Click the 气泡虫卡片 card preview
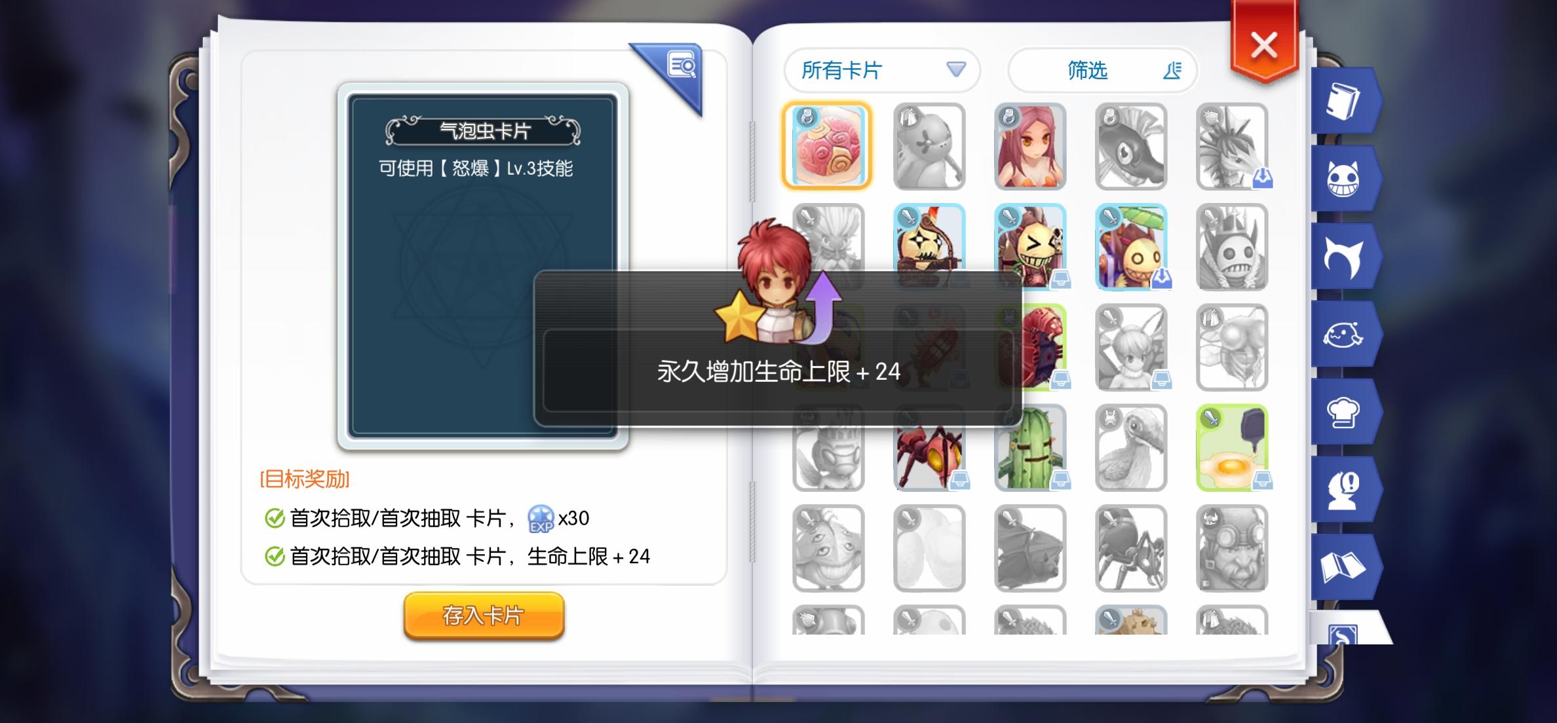1557x723 pixels. (483, 266)
